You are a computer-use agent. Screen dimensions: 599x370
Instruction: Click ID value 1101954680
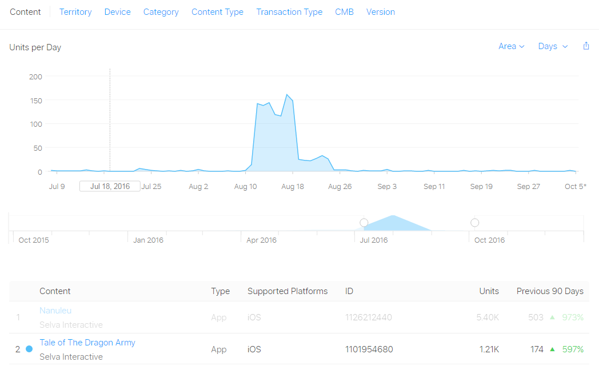point(369,349)
